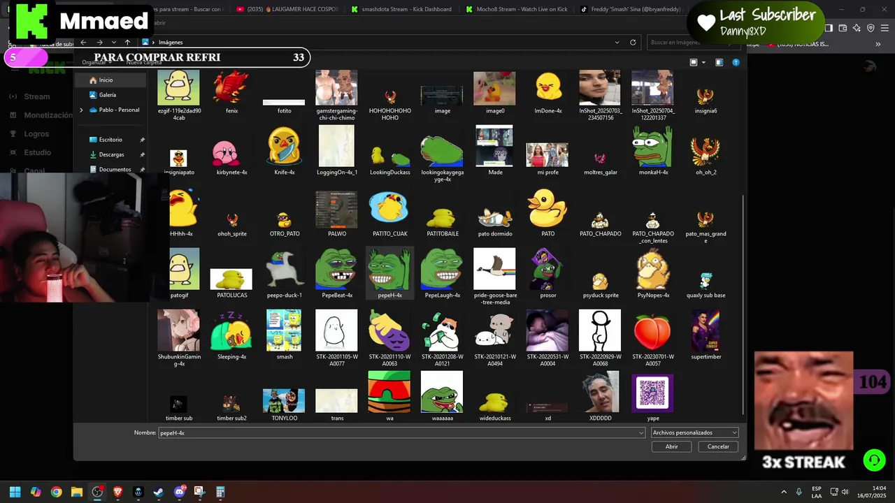Screen dimensions: 895x503
Task: Go back in the file dialog
Action: pos(83,42)
